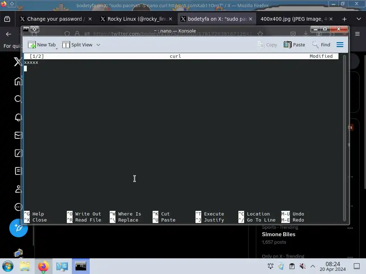This screenshot has height=274, width=366.
Task: Expand the Firefox list all tabs chevron
Action: 359,19
